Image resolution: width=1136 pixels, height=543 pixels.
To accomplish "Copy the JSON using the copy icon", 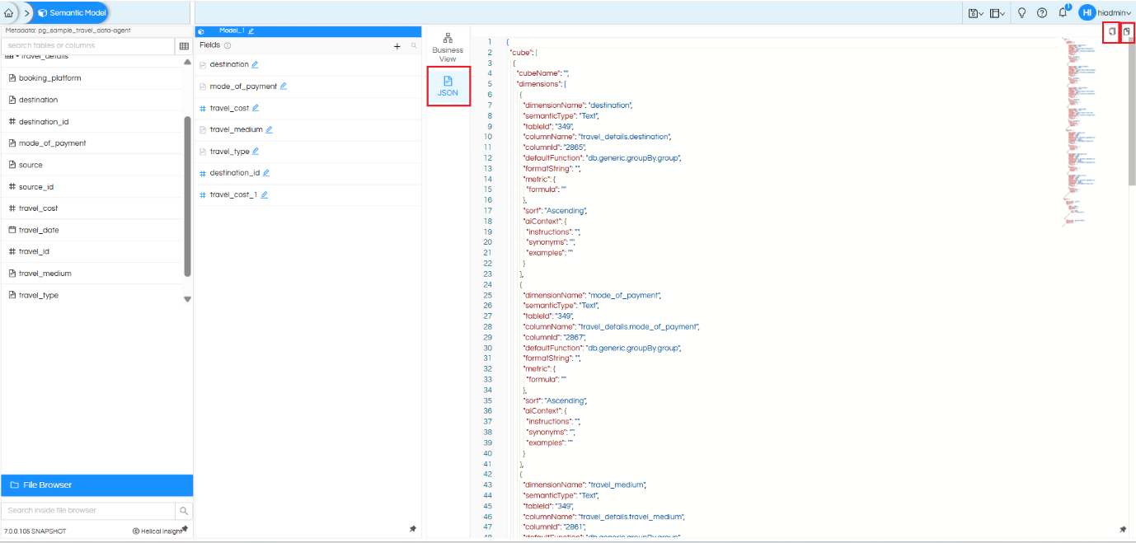I will pos(1111,31).
